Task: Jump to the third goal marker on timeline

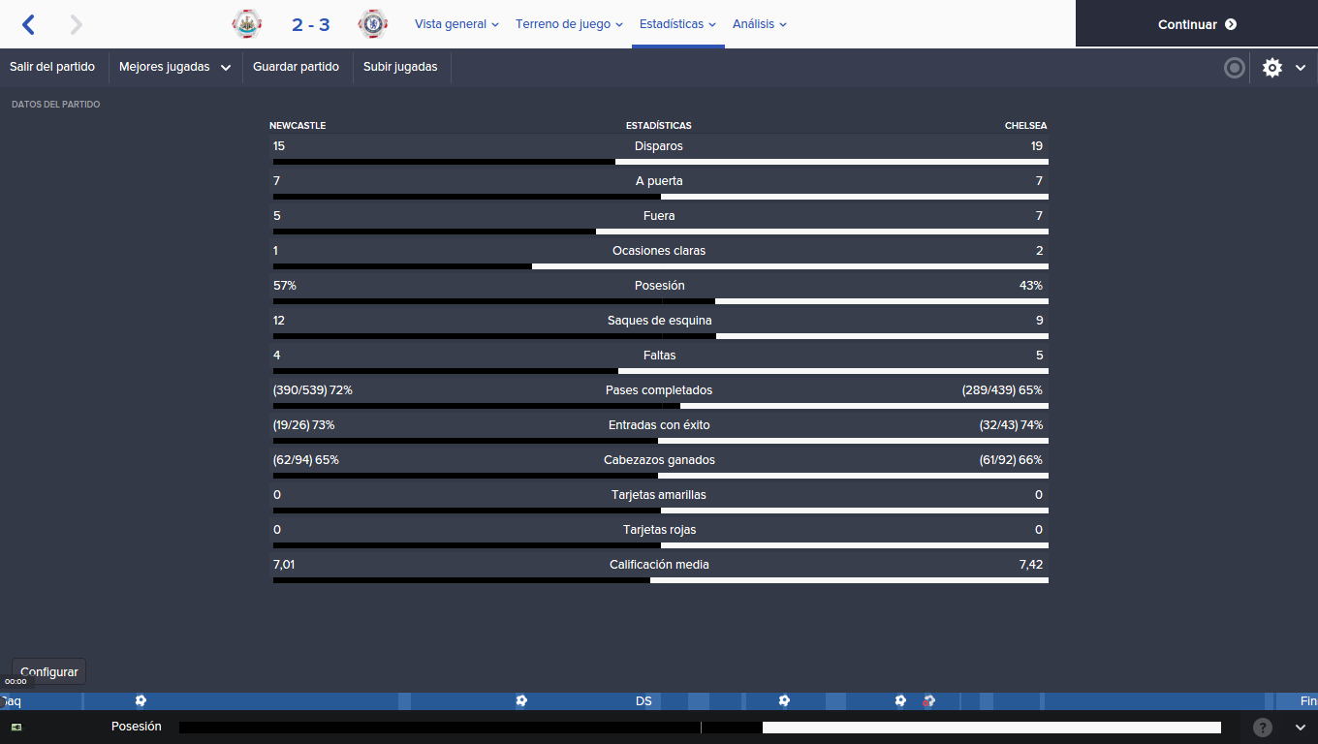Action: coord(784,700)
